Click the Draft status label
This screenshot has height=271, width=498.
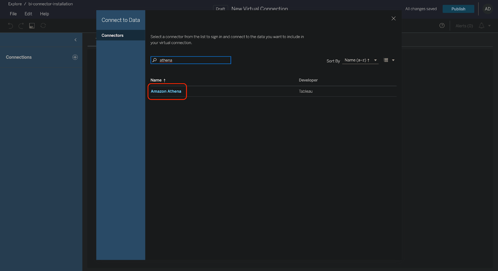coord(220,9)
